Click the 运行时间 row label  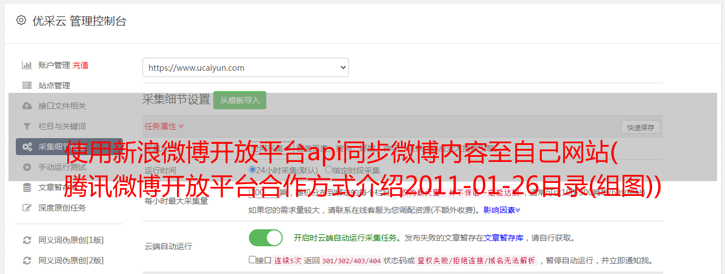160,170
